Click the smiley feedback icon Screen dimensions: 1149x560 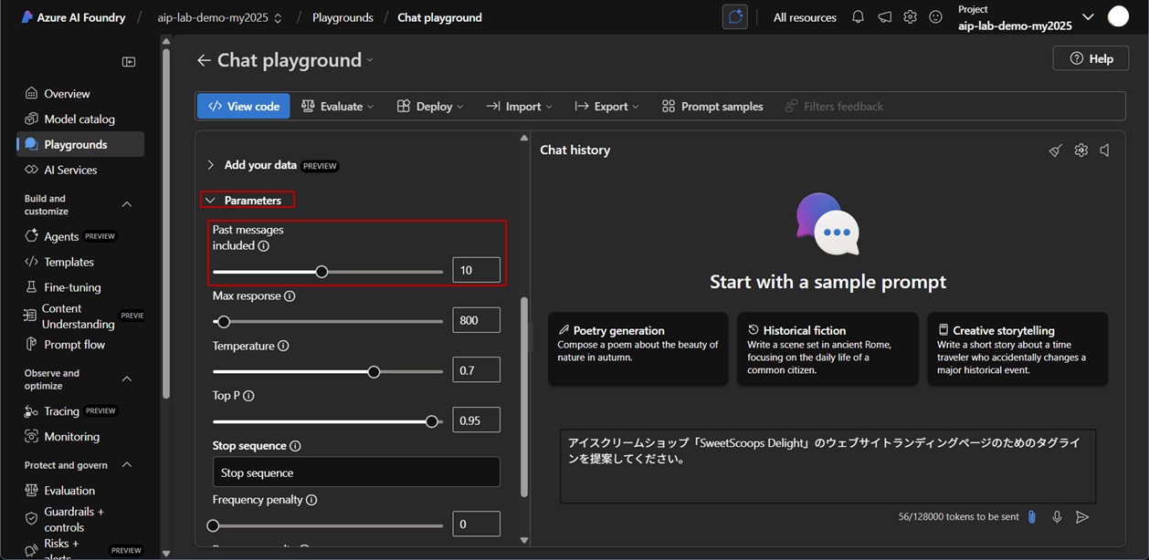click(x=935, y=17)
